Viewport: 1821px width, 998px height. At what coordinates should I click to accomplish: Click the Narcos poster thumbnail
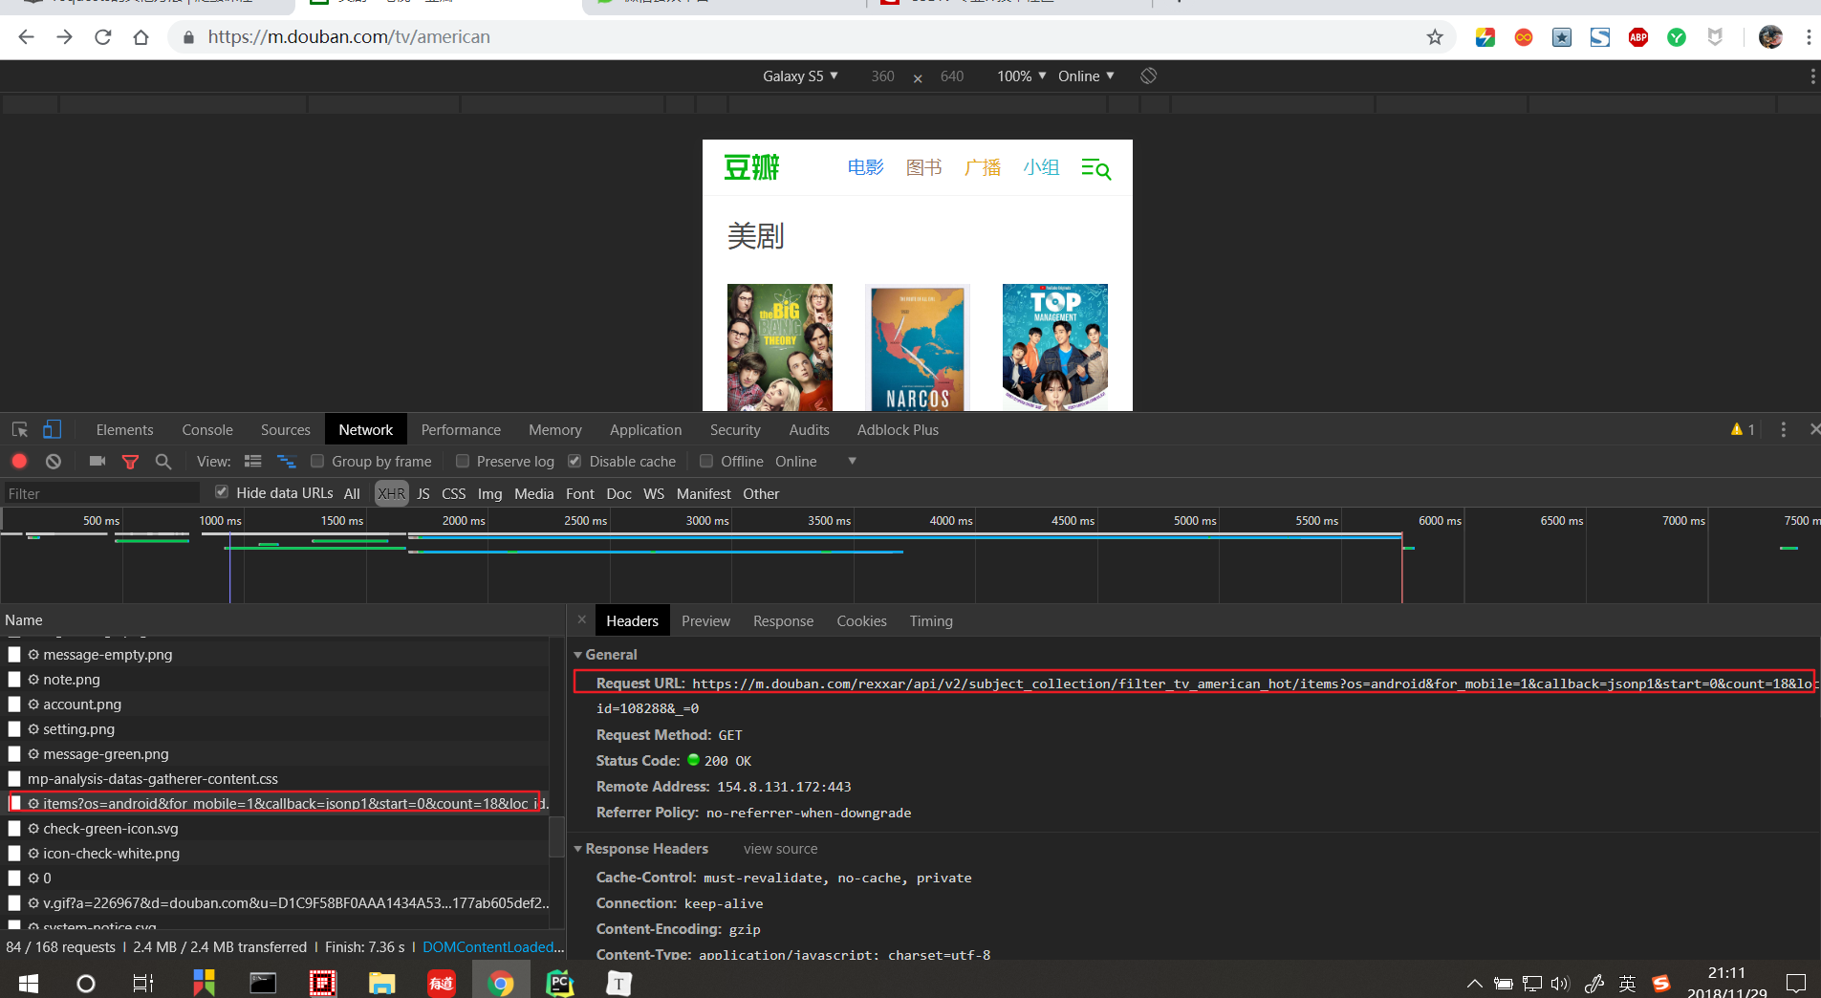click(918, 347)
